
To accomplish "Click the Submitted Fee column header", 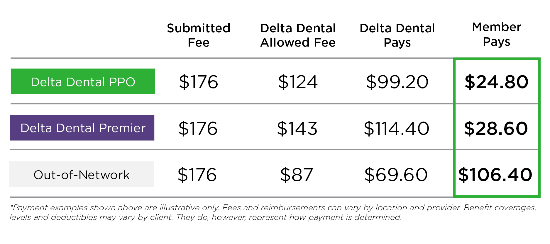I will [x=199, y=35].
